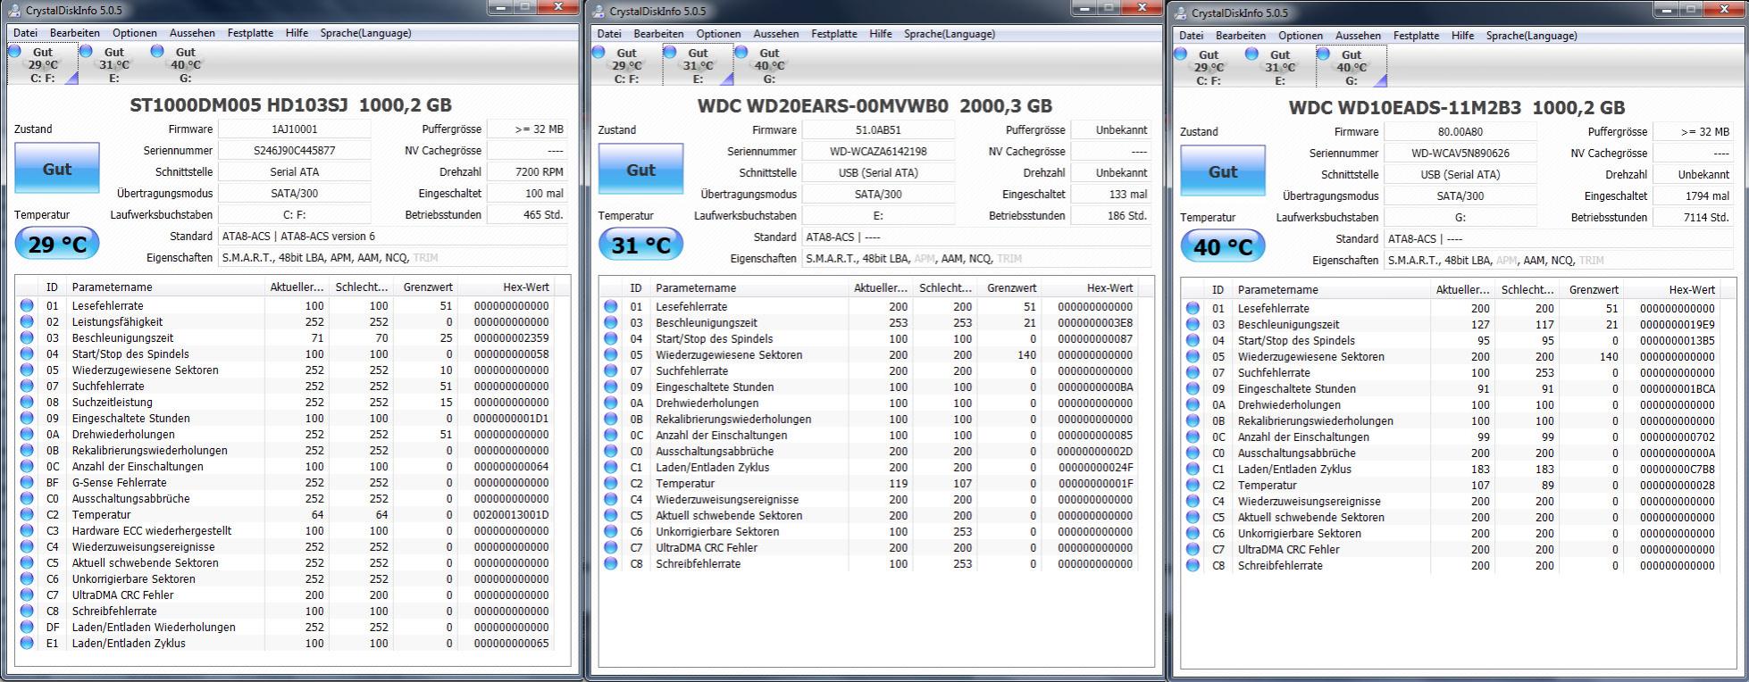Click CrystalDiskInfo title bar icon in middle window

(x=599, y=11)
